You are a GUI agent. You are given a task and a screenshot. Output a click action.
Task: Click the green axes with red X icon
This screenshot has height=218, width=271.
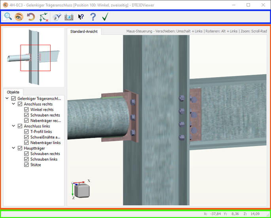[44, 17]
